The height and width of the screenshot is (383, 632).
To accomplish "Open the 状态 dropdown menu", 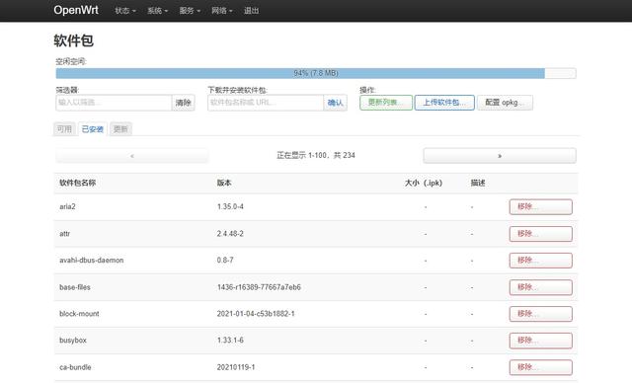I will [125, 11].
